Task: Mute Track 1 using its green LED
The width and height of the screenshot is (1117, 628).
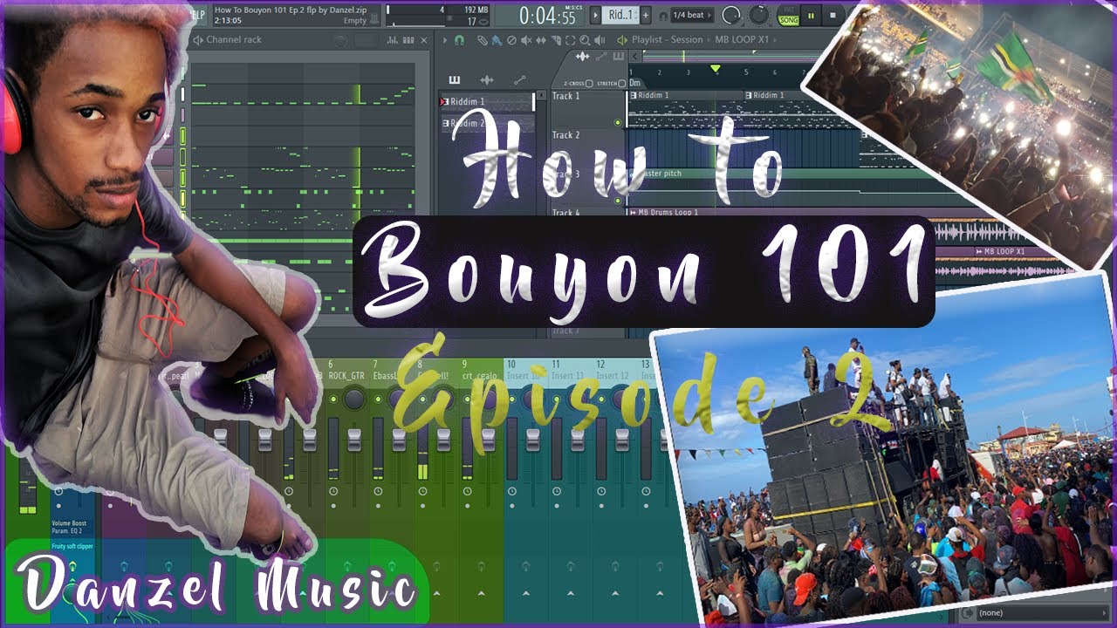Action: point(619,123)
